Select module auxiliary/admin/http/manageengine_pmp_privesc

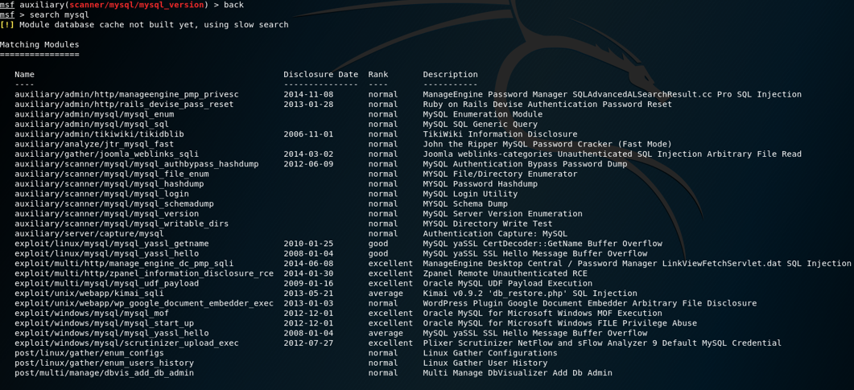[126, 95]
